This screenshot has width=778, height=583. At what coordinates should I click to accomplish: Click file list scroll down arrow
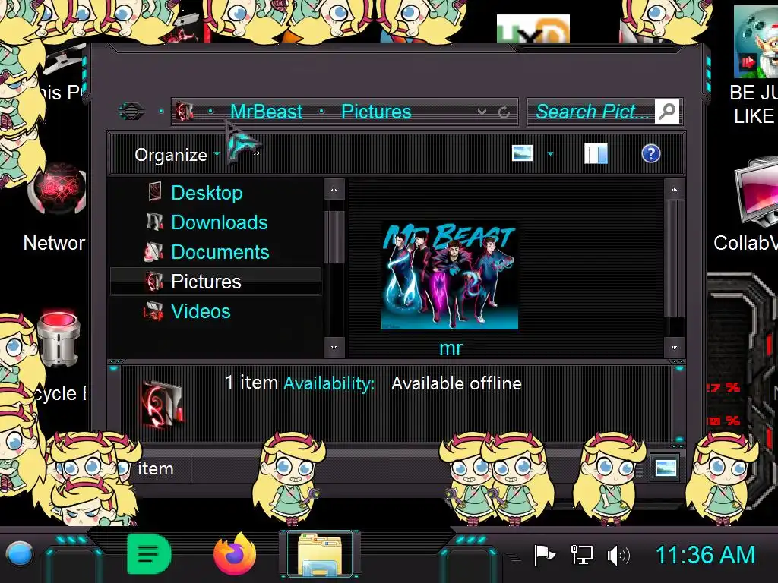(674, 347)
